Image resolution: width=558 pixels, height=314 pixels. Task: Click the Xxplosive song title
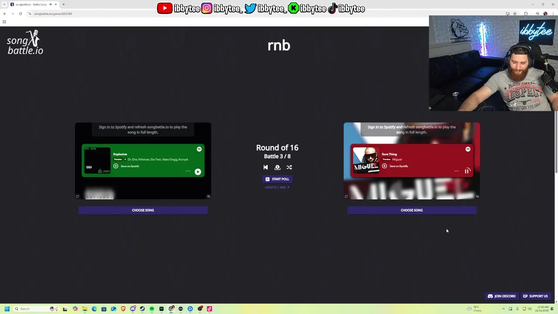click(x=120, y=154)
